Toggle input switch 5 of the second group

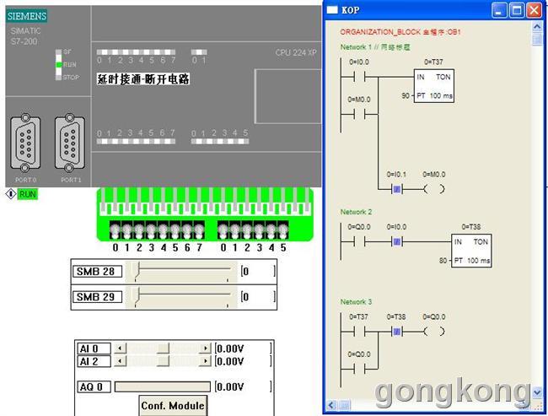tap(283, 230)
